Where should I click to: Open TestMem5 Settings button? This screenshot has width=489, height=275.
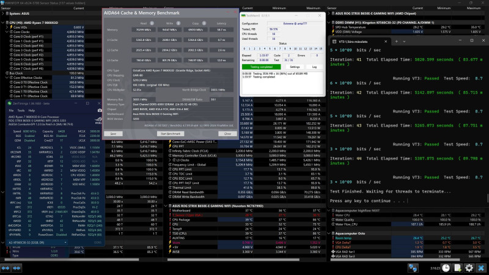[x=295, y=67]
